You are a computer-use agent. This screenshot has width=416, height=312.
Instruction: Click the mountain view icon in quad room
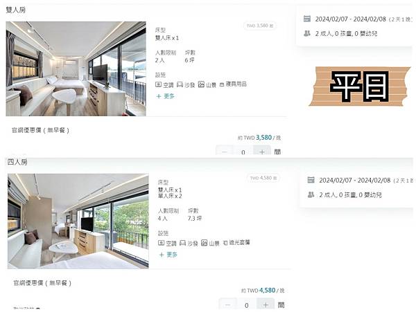point(204,243)
